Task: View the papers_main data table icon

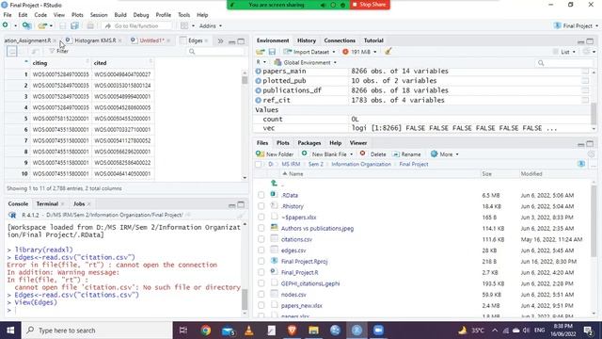Action: (x=585, y=72)
